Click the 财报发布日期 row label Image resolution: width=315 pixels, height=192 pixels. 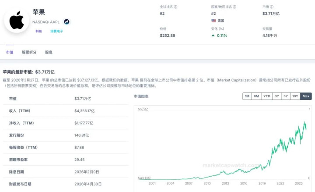pyautogui.click(x=20, y=184)
